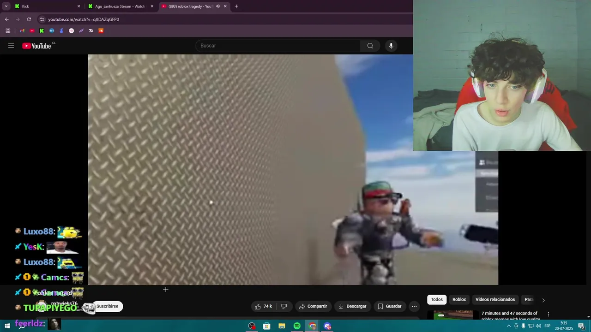
Task: Open a new browser tab
Action: (x=236, y=6)
